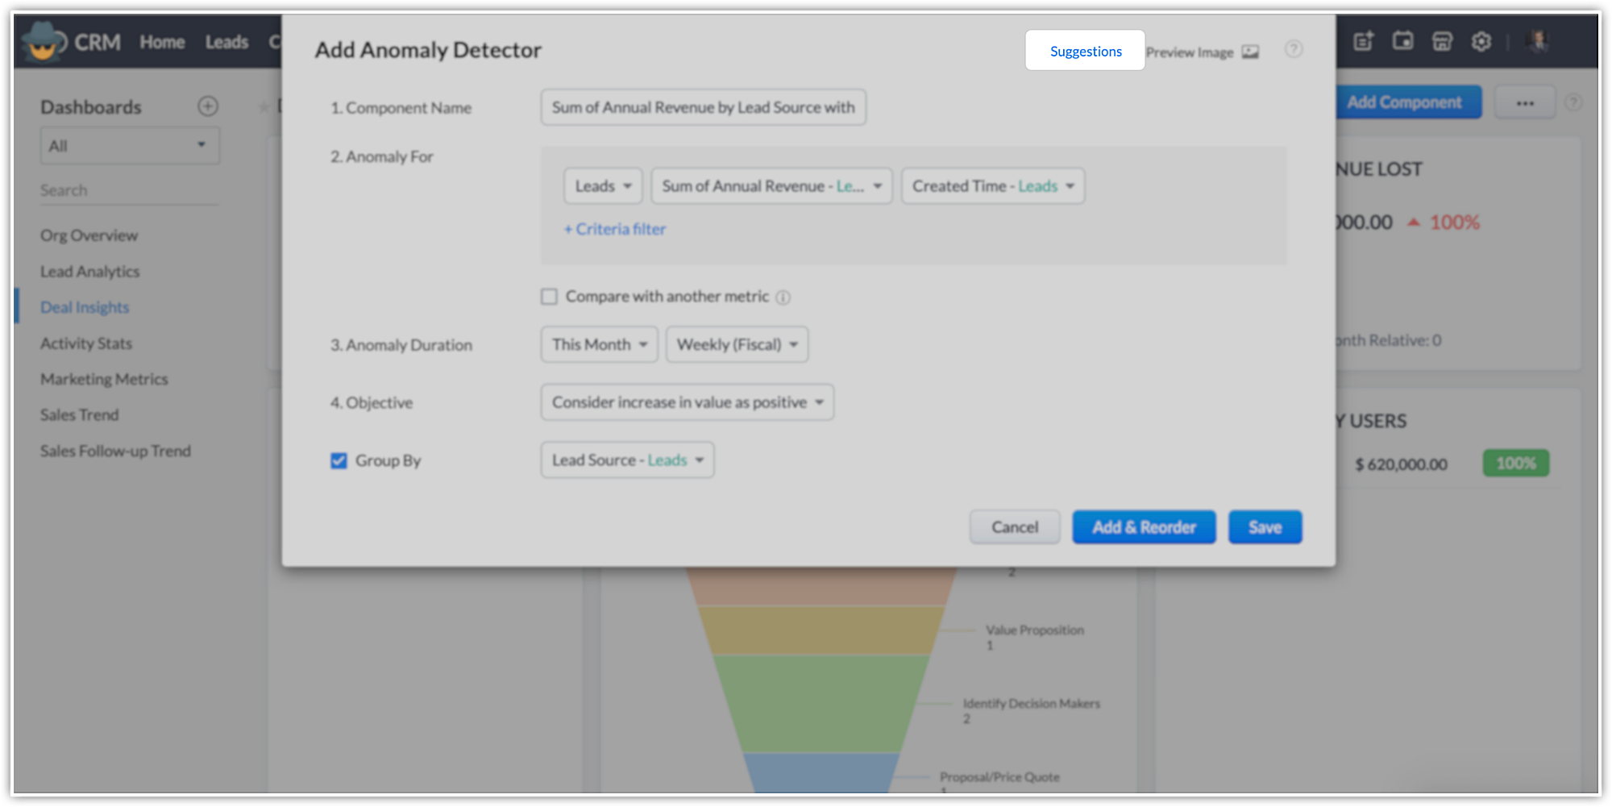Open Created Time - Leads dropdown
1612x807 pixels.
coord(993,186)
